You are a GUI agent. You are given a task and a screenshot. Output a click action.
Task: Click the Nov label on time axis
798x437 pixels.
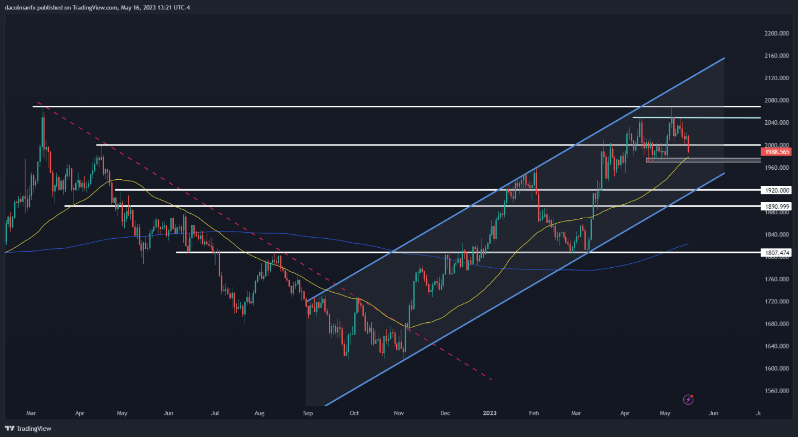click(399, 414)
